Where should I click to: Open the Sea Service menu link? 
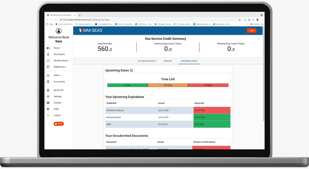[59, 54]
